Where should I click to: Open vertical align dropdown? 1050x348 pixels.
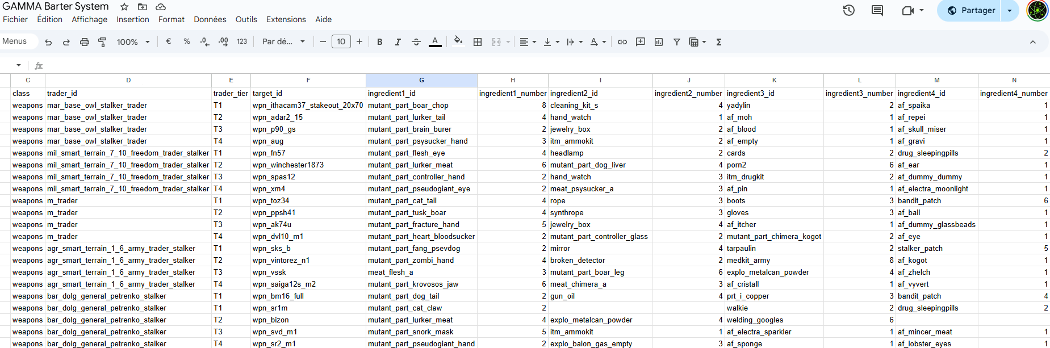(551, 41)
